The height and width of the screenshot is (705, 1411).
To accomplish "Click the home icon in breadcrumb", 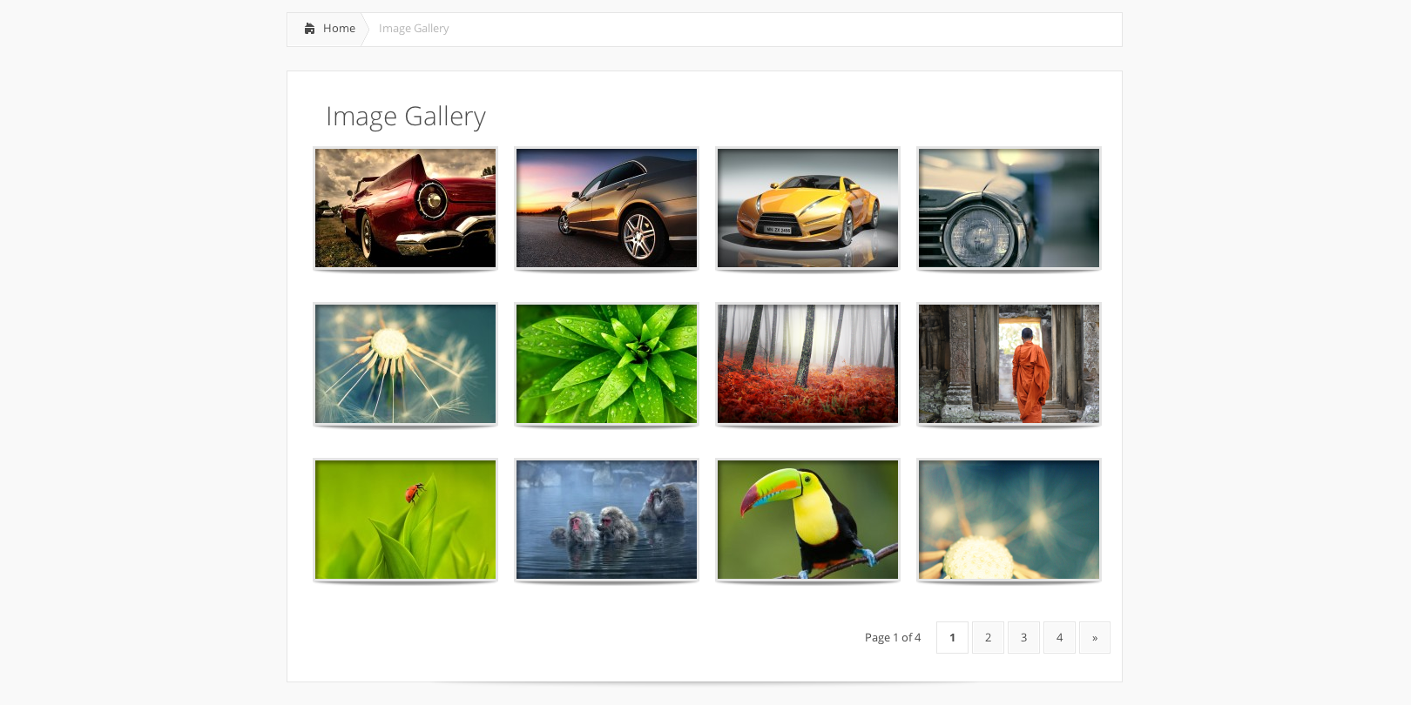I will tap(309, 29).
